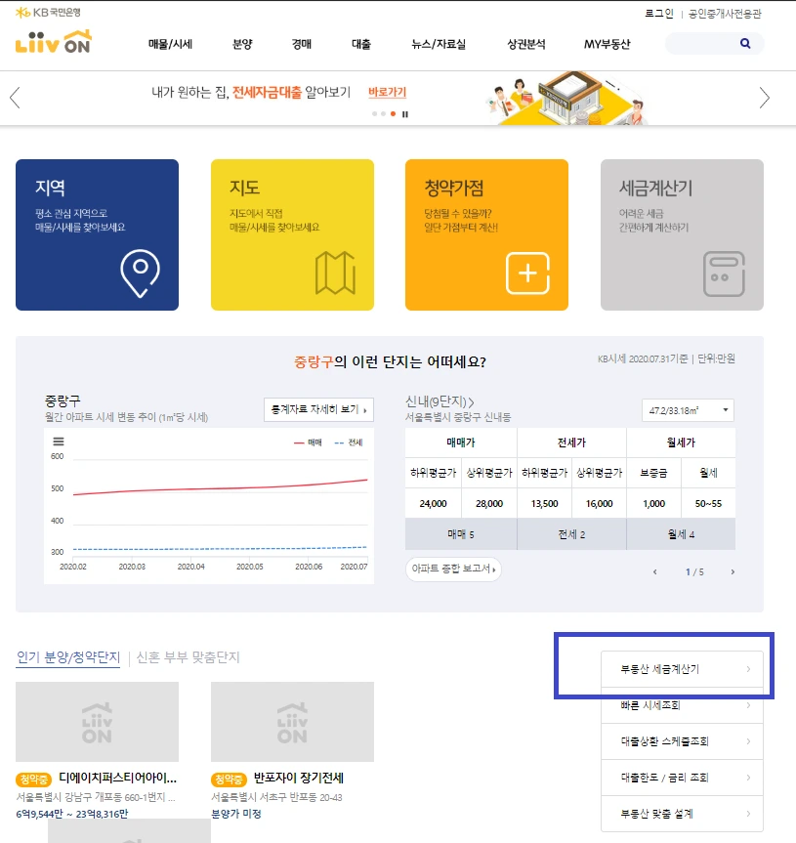This screenshot has width=796, height=843.
Task: Pause the banner carousel autoplay
Action: coord(406,114)
